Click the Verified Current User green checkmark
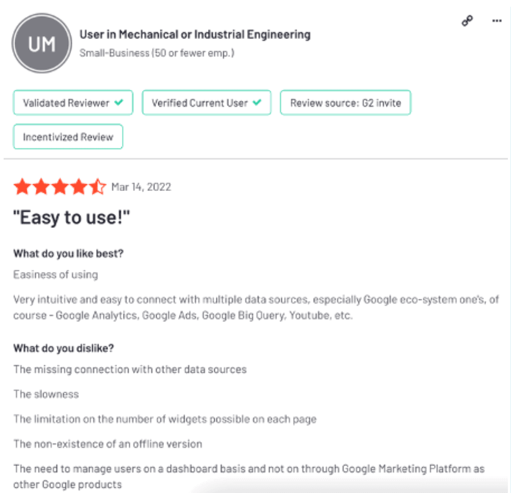Image resolution: width=511 pixels, height=493 pixels. (256, 103)
